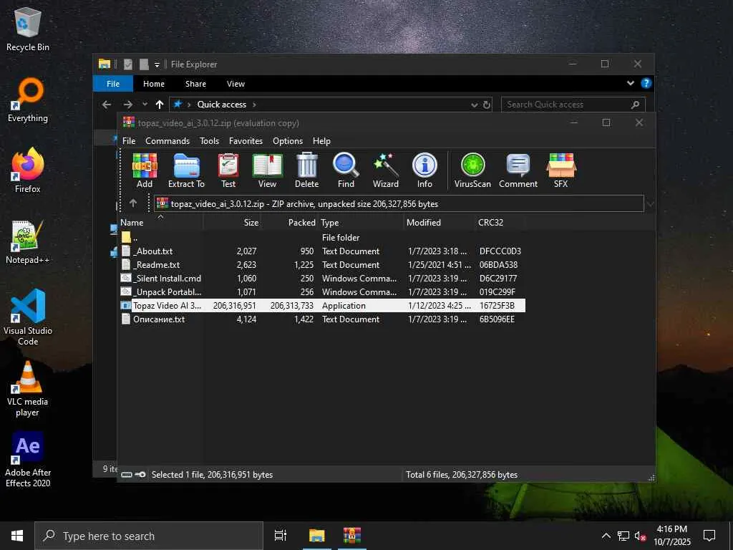Screen dimensions: 733x550
Task: Select the Firefox desktop shortcut
Action: 28,170
